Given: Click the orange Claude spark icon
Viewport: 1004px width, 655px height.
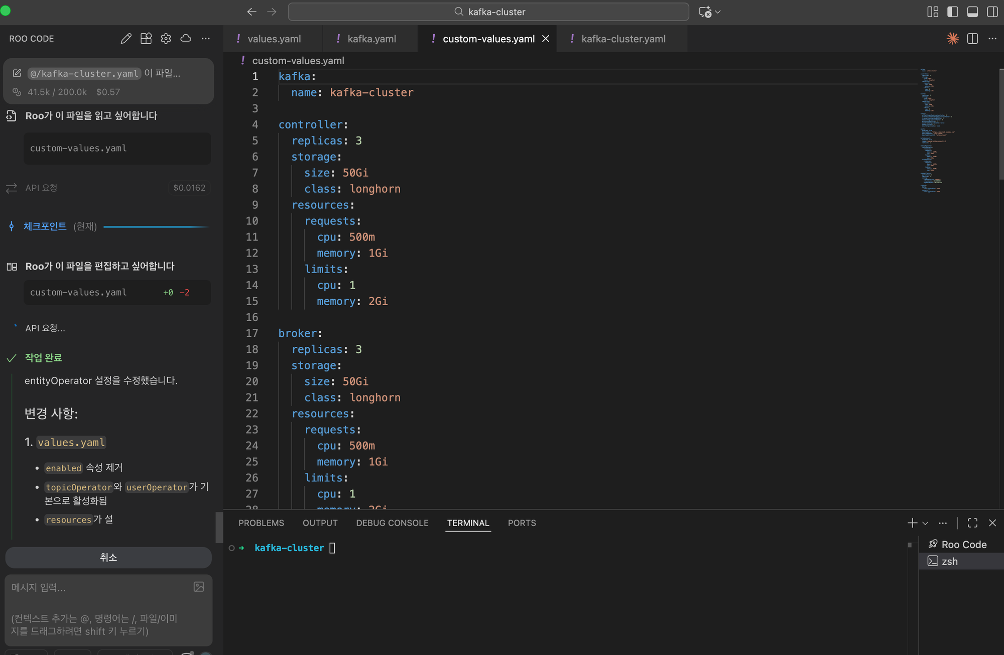Looking at the screenshot, I should click(952, 39).
